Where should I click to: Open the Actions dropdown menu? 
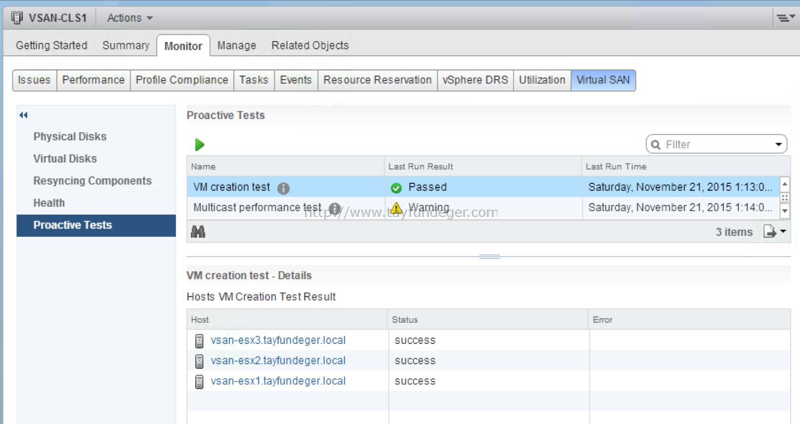[130, 18]
